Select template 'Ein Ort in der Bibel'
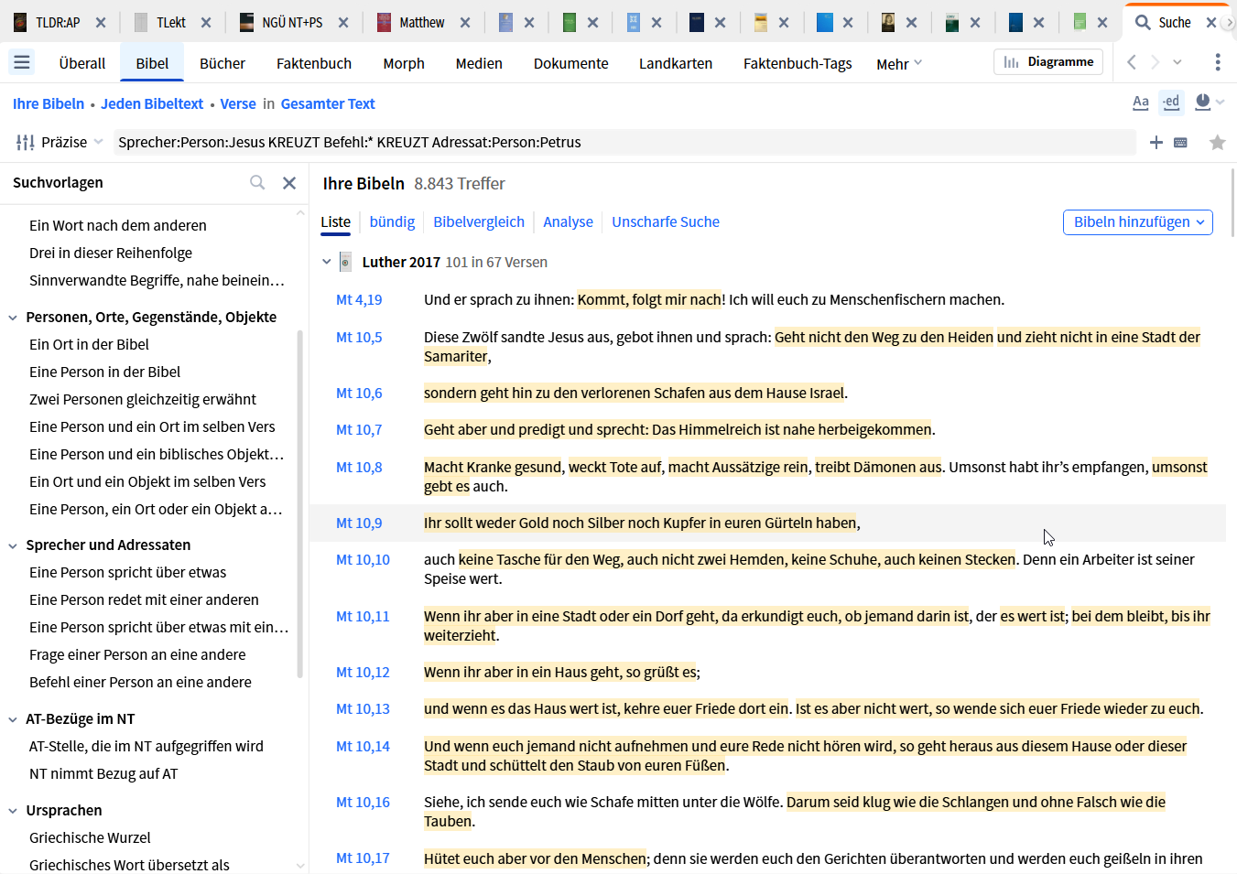This screenshot has height=874, width=1237. coord(89,344)
